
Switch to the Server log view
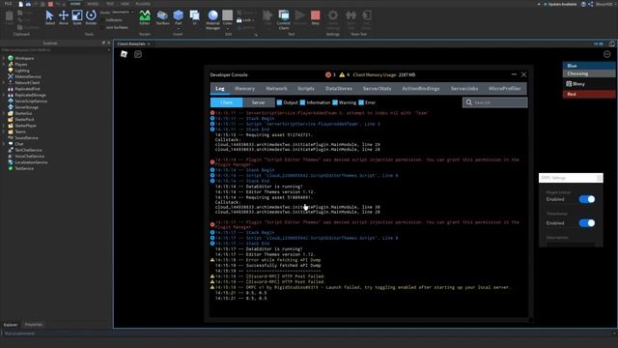(259, 102)
